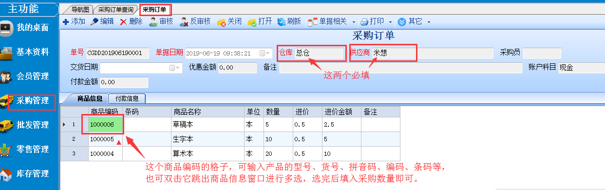Image resolution: width=605 pixels, height=190 pixels.
Task: Click the 备注 input field in header
Action: point(400,68)
